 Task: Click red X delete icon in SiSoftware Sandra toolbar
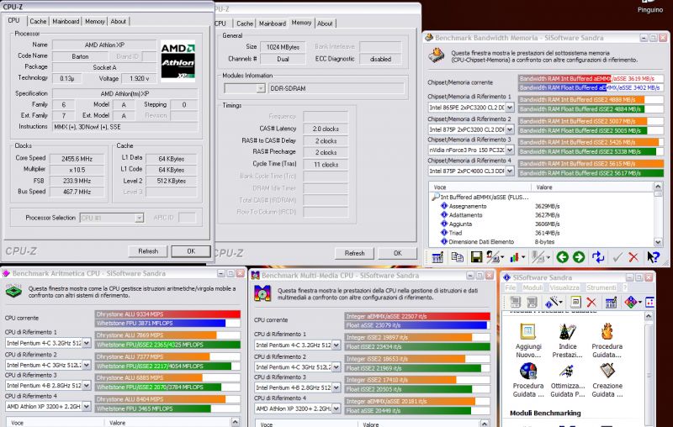coord(591,303)
